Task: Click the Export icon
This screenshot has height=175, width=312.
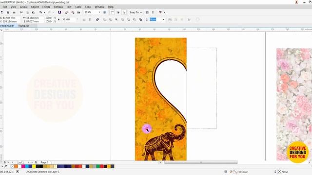Action: coord(73,12)
